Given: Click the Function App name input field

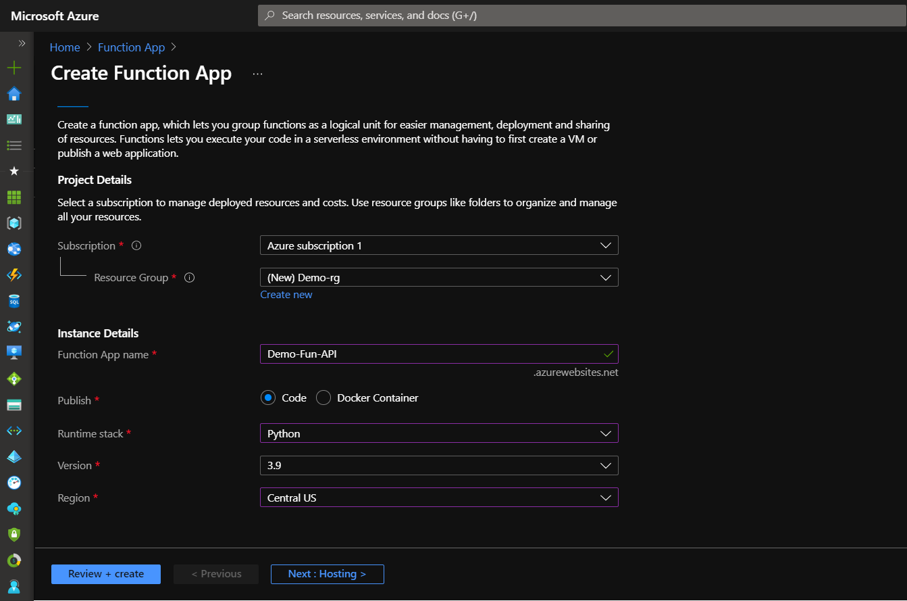Looking at the screenshot, I should 439,354.
